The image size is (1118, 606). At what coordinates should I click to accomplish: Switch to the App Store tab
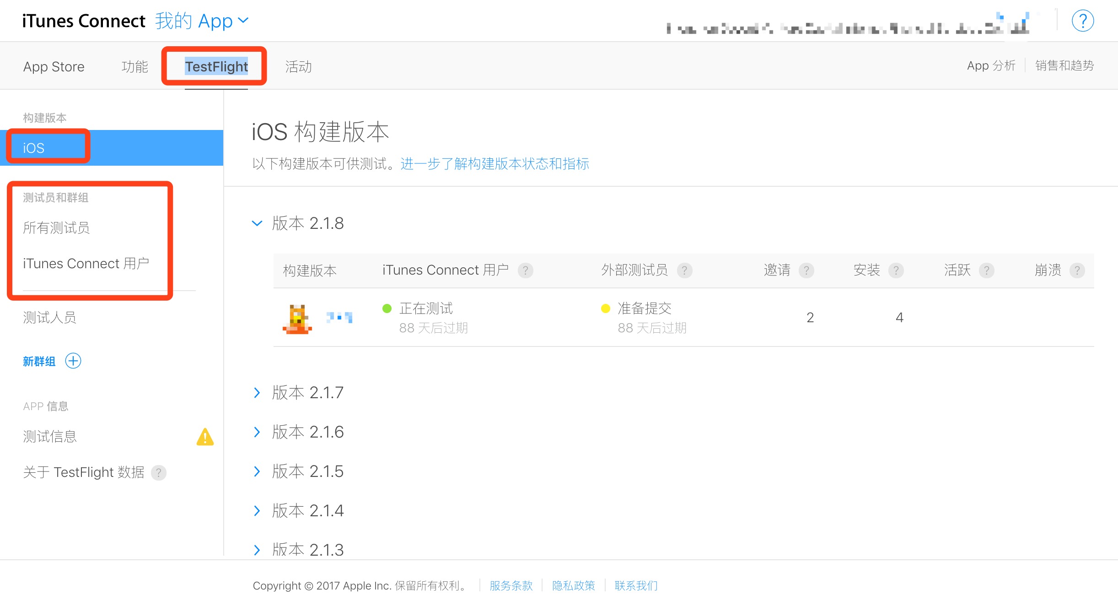click(54, 67)
